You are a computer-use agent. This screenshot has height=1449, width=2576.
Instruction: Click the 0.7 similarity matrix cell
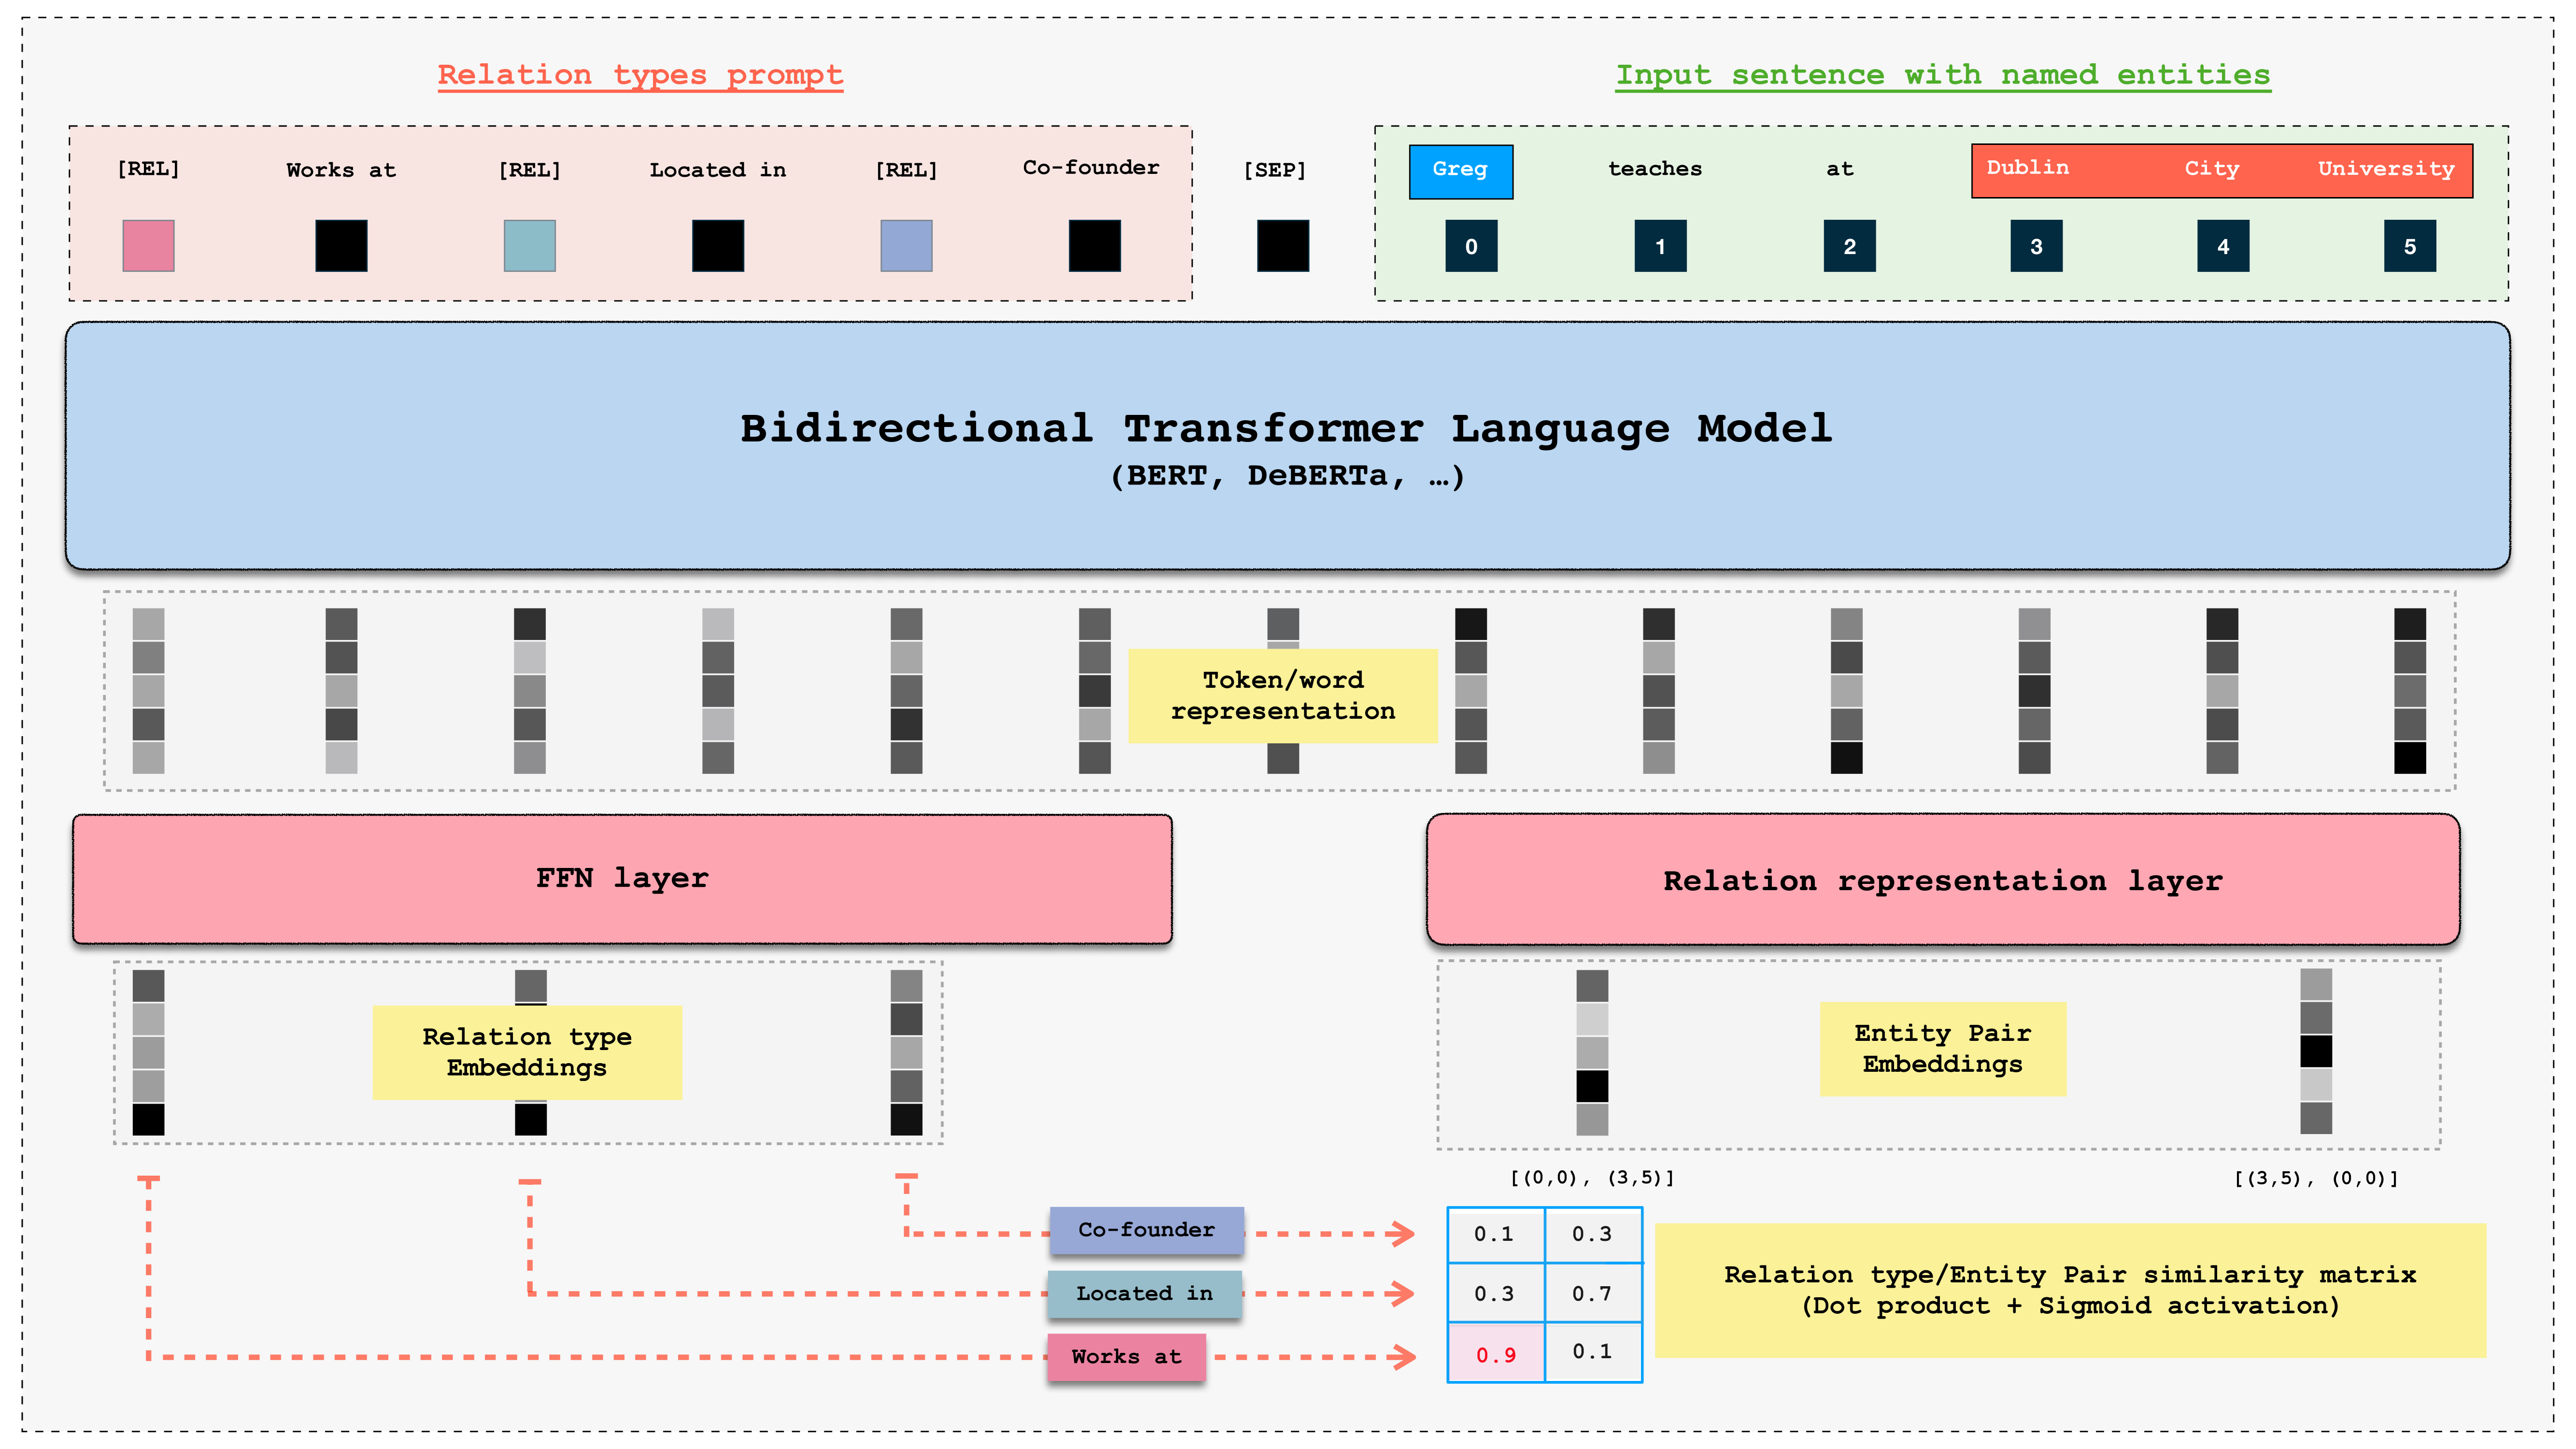tap(1592, 1294)
